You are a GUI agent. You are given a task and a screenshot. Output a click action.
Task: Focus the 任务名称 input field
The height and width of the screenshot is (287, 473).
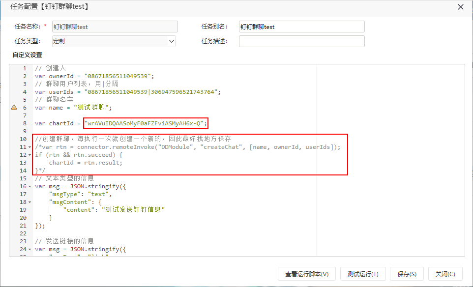[x=115, y=27]
